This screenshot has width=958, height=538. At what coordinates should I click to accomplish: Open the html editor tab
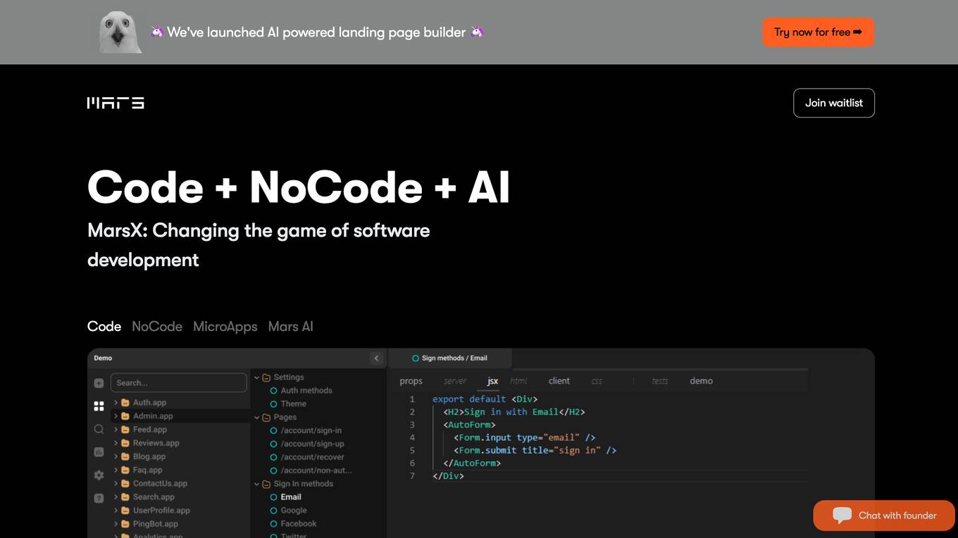tap(518, 381)
